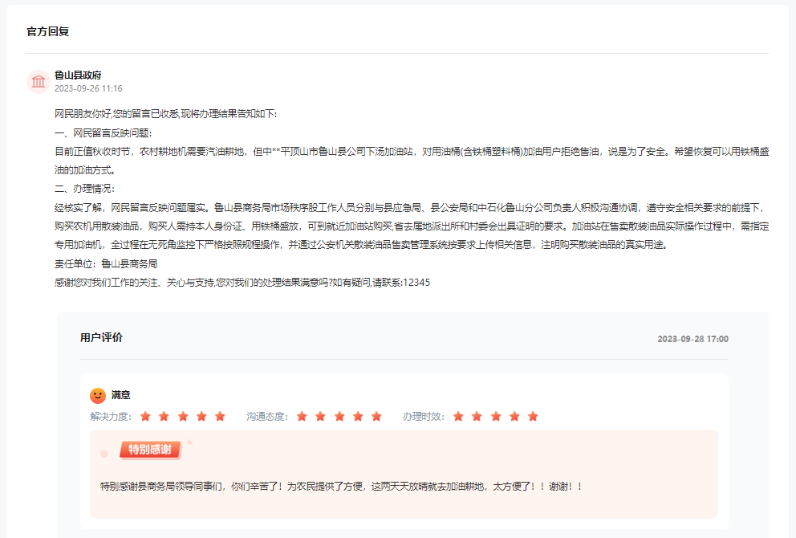Click the thank-you comment starting 特别感谢县商务局
796x538 pixels.
(x=341, y=487)
